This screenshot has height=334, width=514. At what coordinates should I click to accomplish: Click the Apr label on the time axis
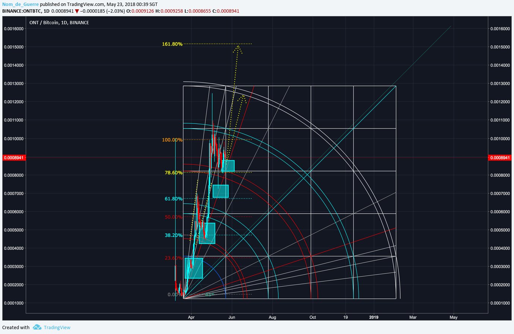tap(191, 317)
